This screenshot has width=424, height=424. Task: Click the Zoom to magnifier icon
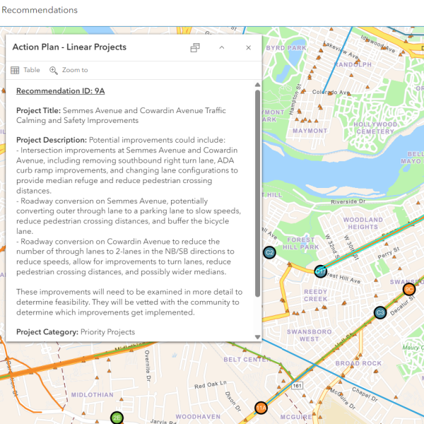[53, 70]
